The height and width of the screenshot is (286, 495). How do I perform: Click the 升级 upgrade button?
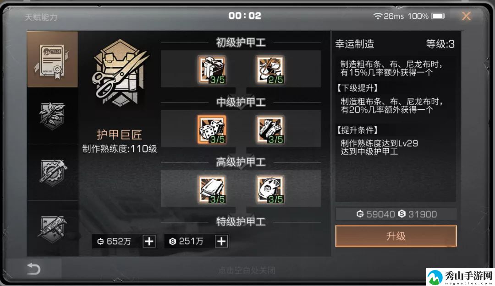click(396, 236)
